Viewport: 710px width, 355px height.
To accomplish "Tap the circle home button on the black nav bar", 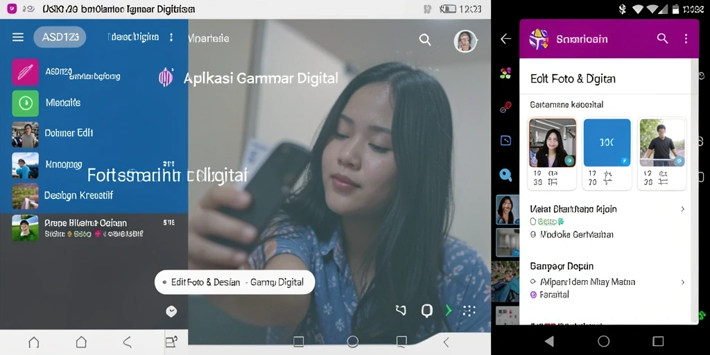I will (604, 341).
